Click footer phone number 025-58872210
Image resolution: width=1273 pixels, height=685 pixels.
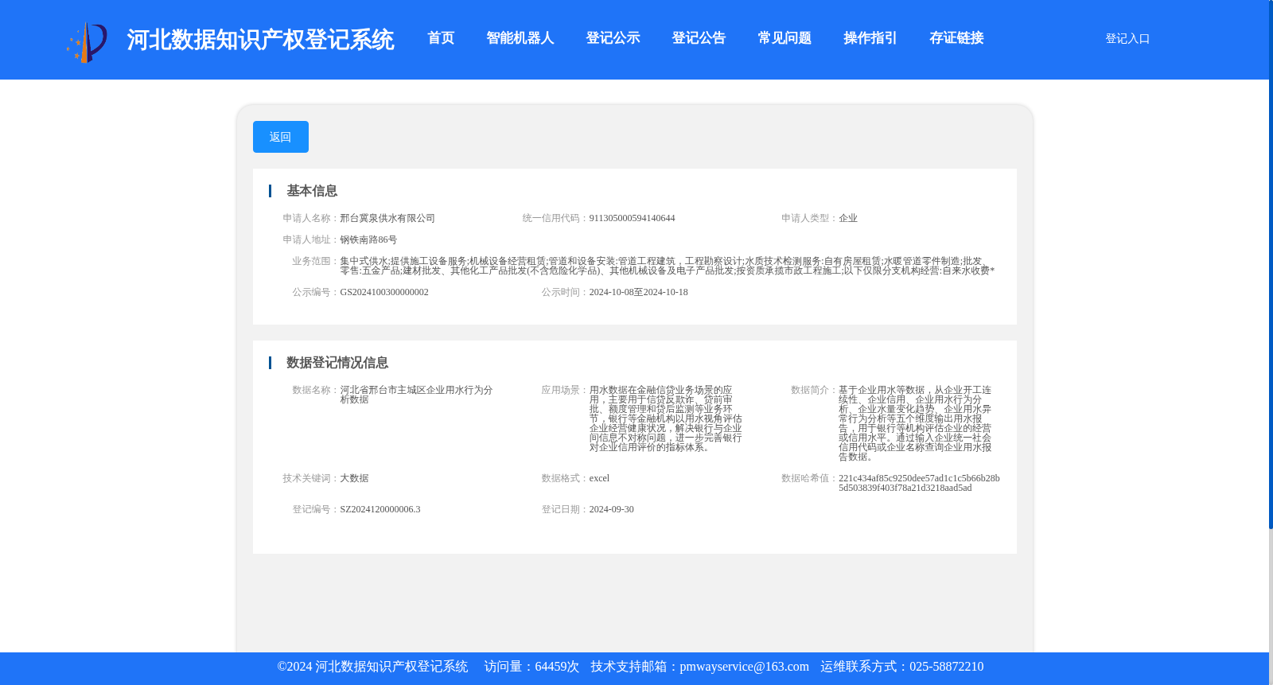946,667
